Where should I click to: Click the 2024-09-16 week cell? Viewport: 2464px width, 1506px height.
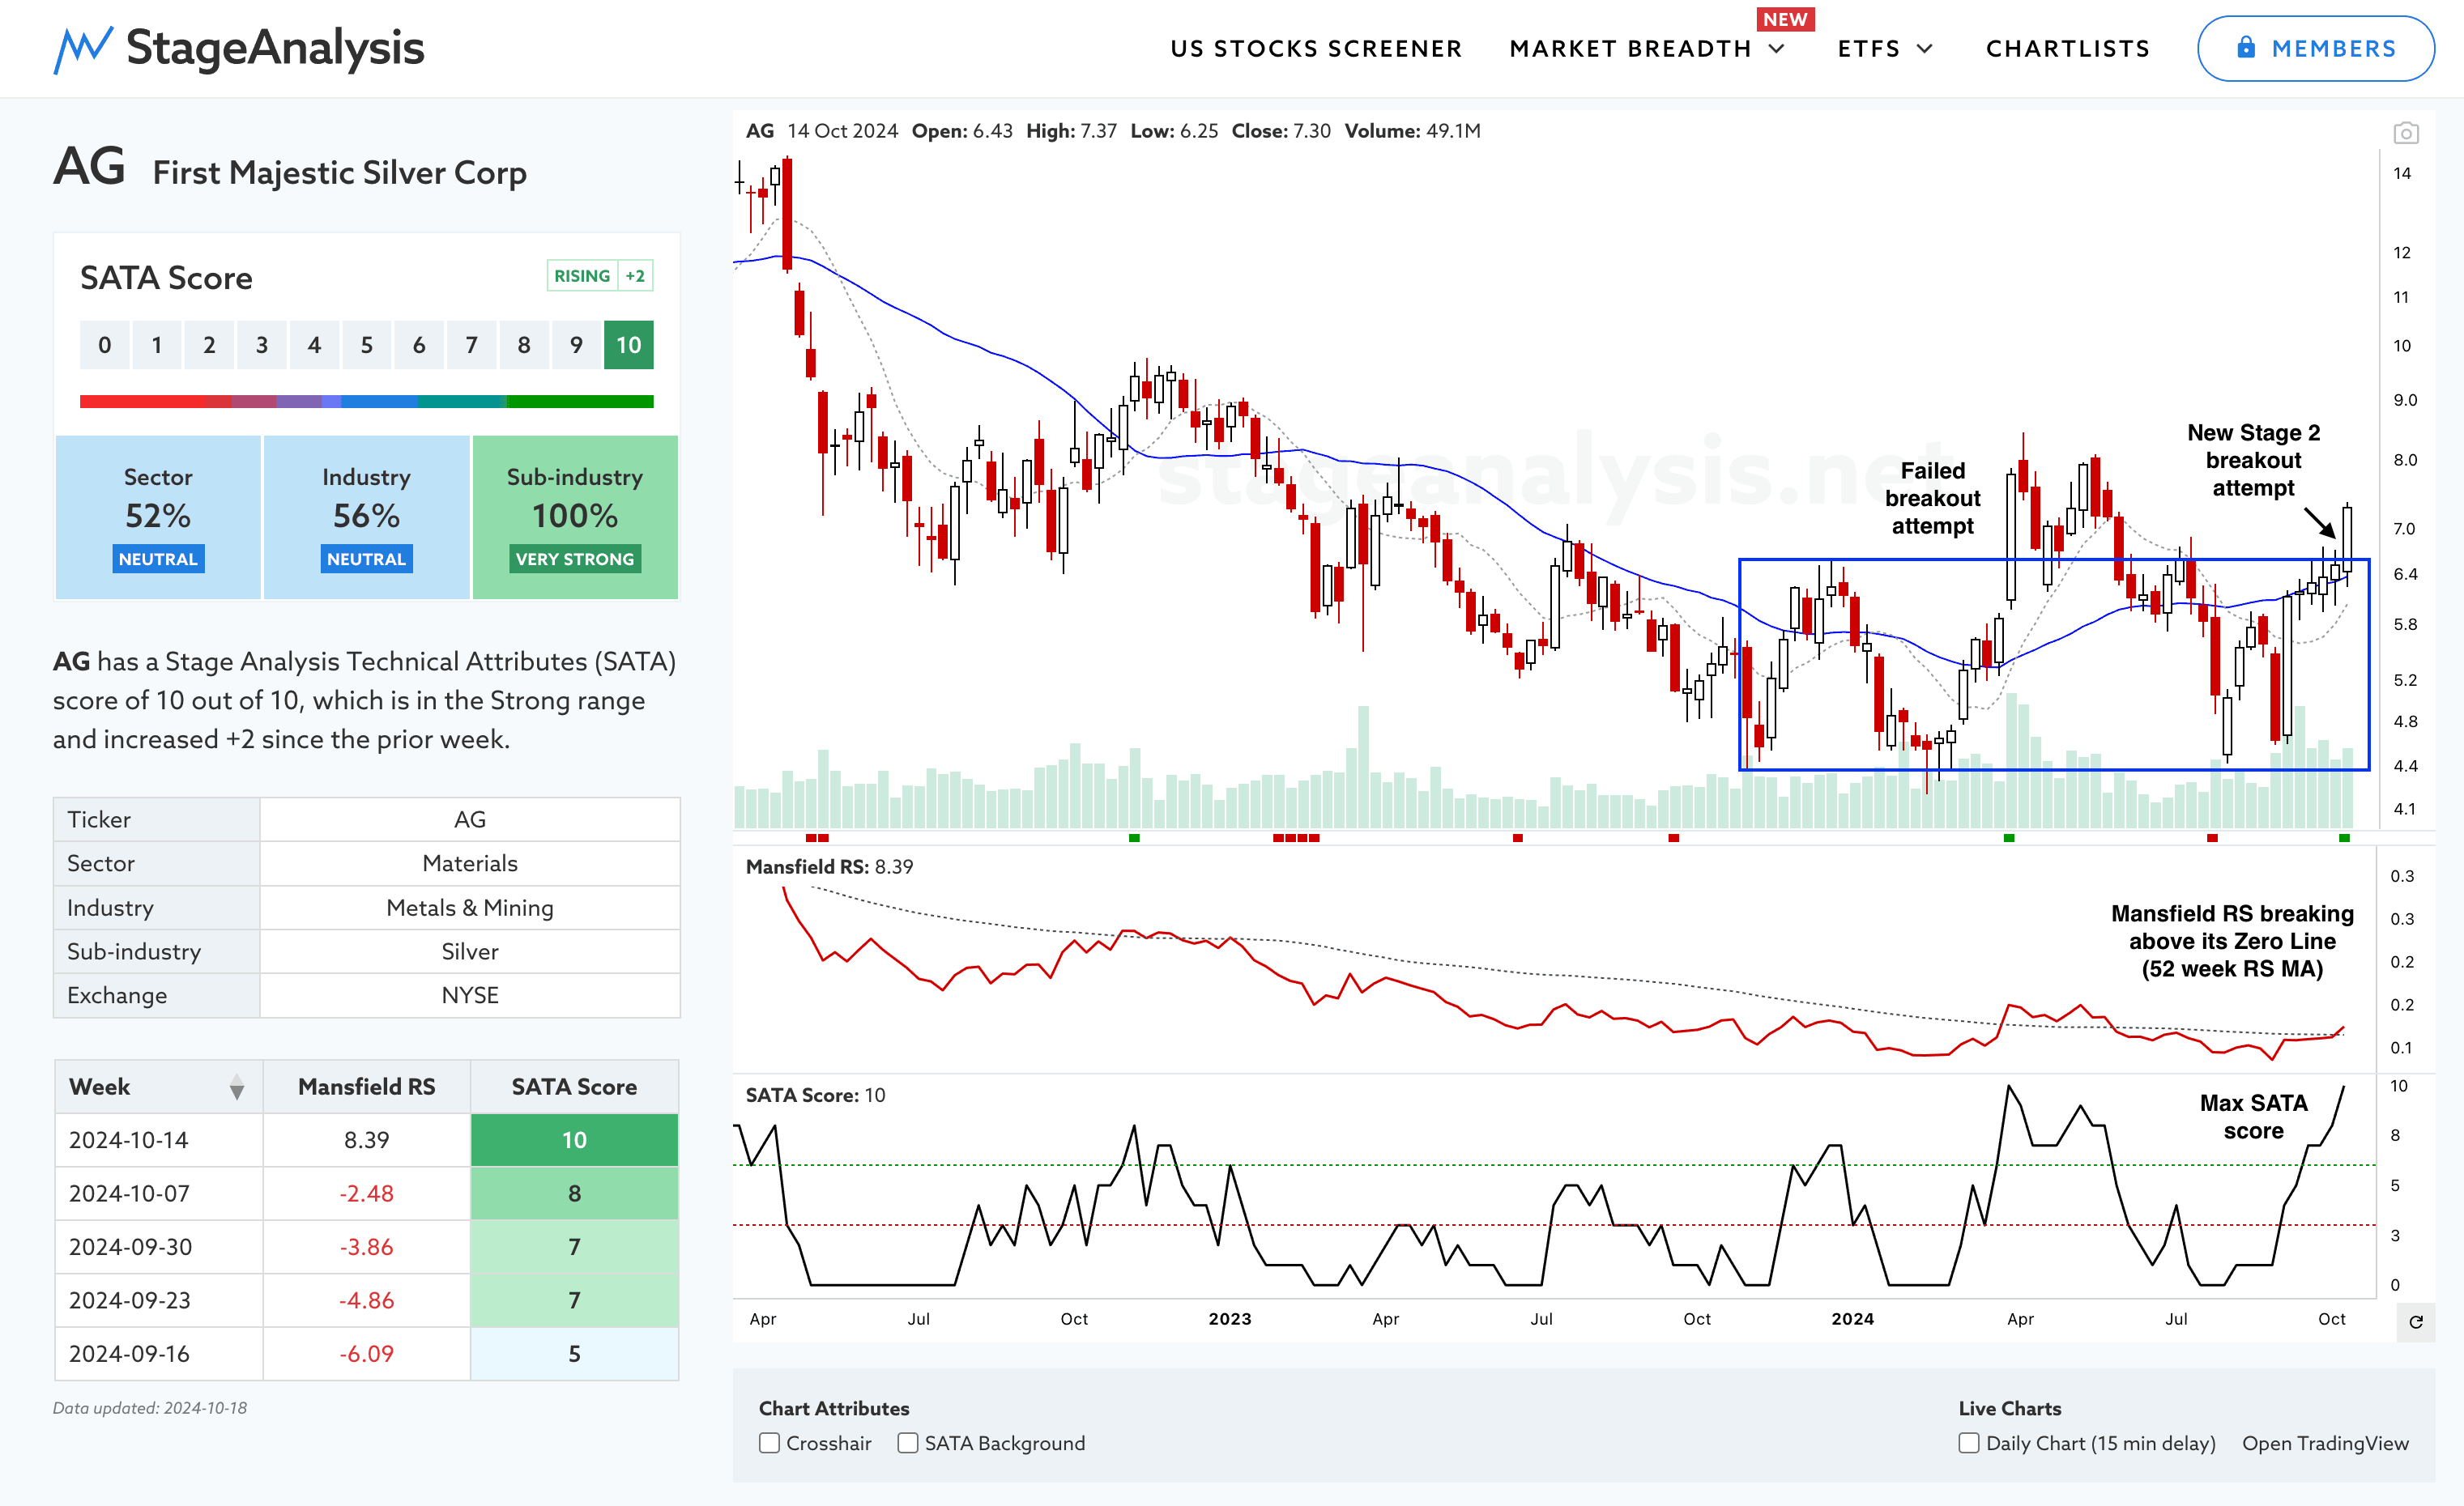click(159, 1354)
